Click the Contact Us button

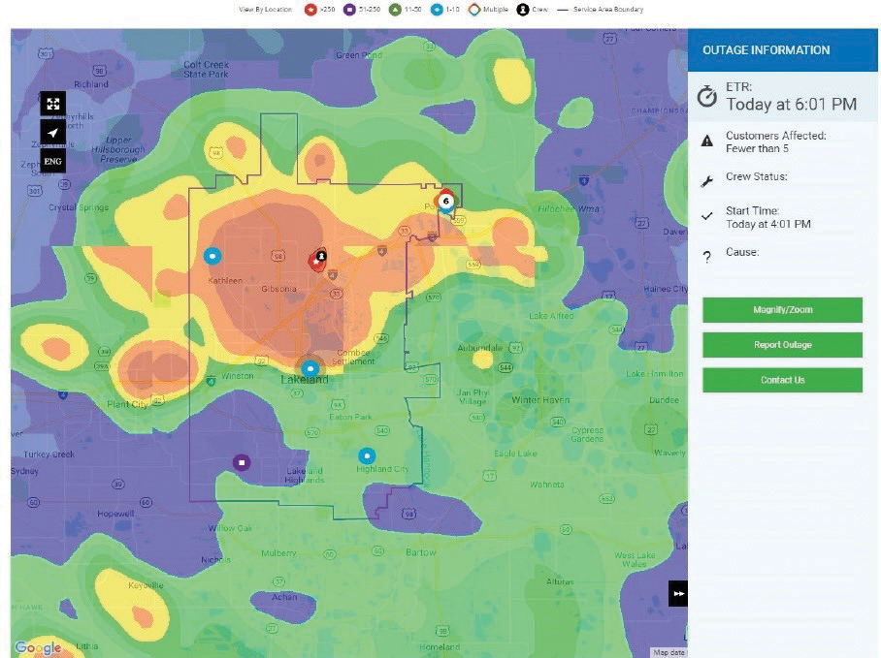[782, 380]
